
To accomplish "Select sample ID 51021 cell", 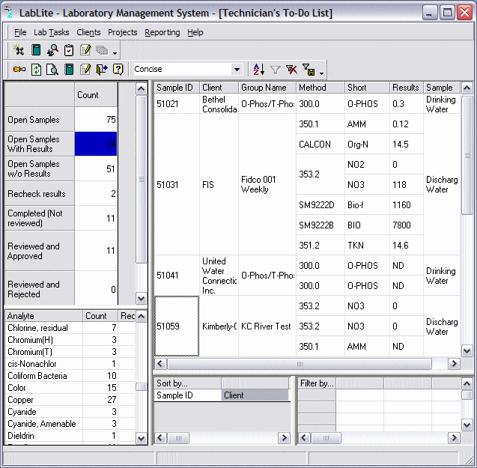I will [x=177, y=104].
